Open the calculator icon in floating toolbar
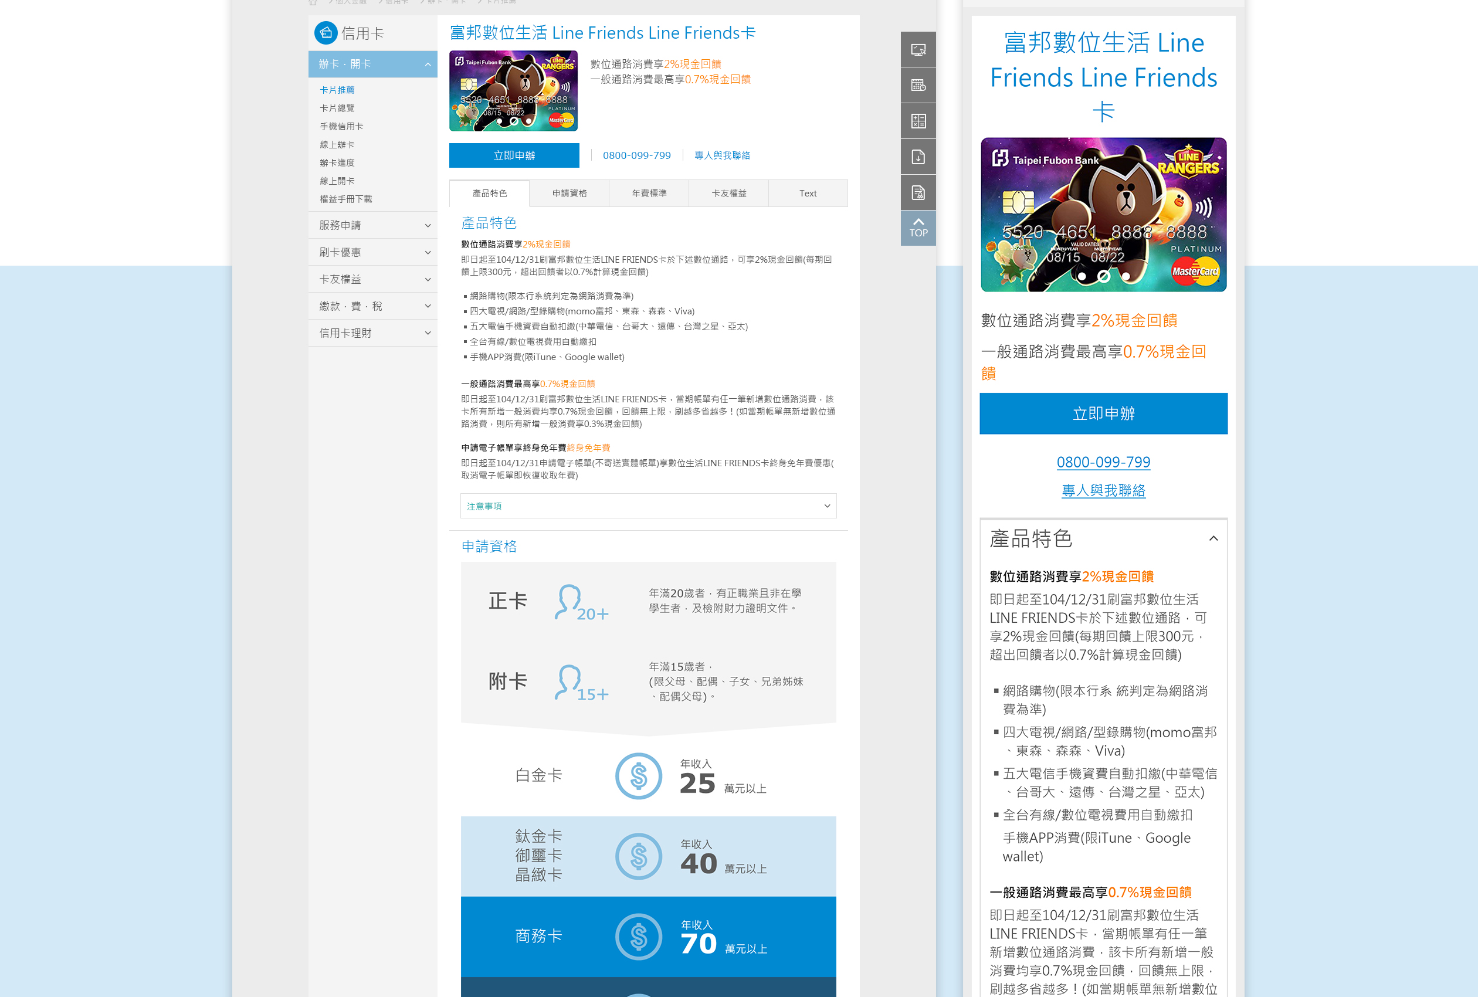 click(x=918, y=121)
